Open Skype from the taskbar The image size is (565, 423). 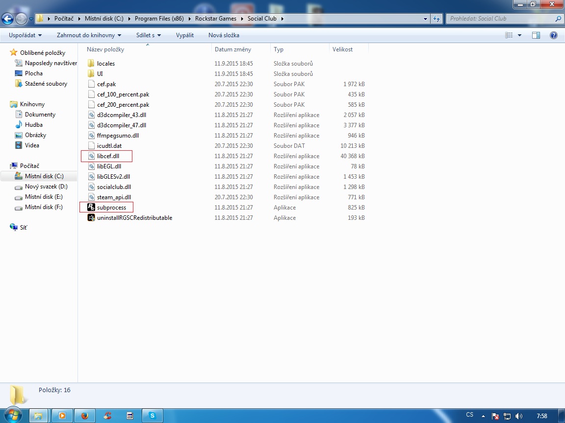pos(153,416)
